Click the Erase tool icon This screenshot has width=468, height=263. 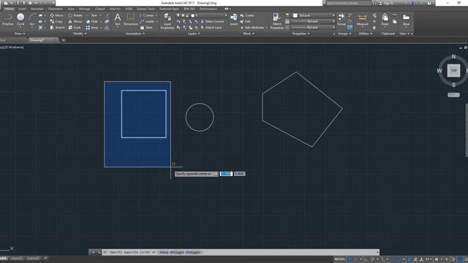[107, 15]
